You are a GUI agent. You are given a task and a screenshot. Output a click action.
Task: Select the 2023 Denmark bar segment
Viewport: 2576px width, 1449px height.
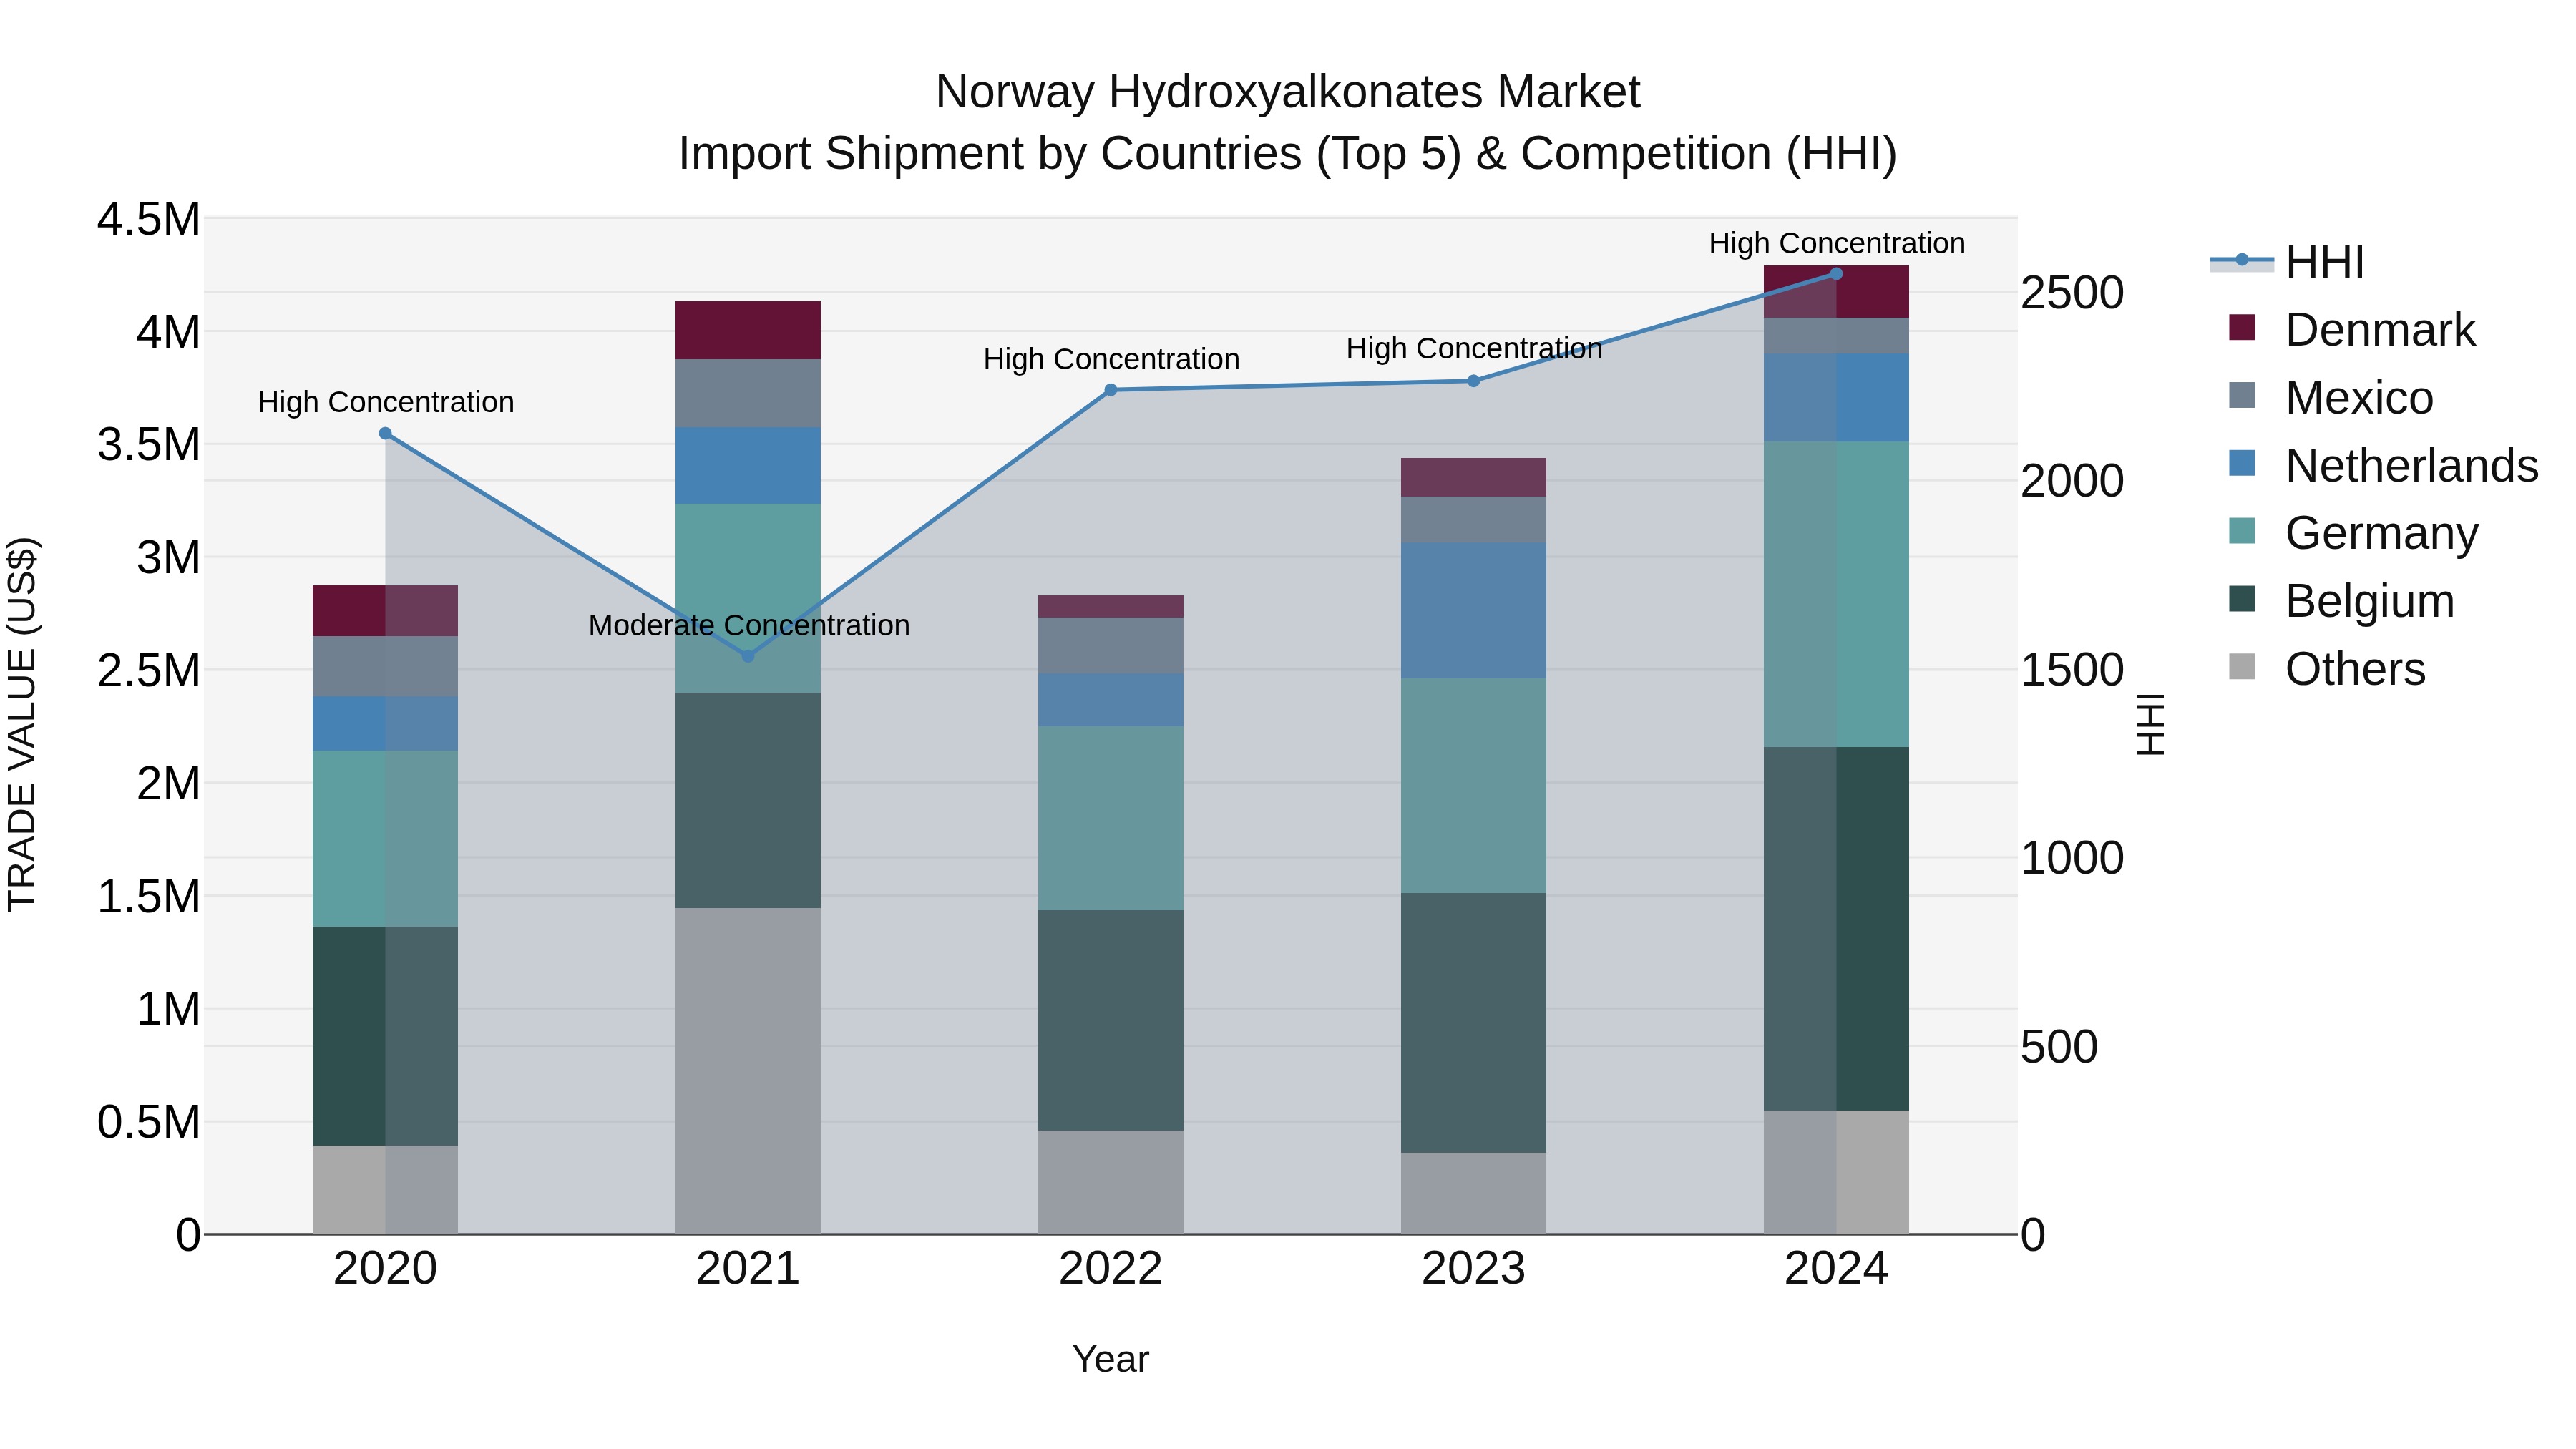coord(1473,478)
